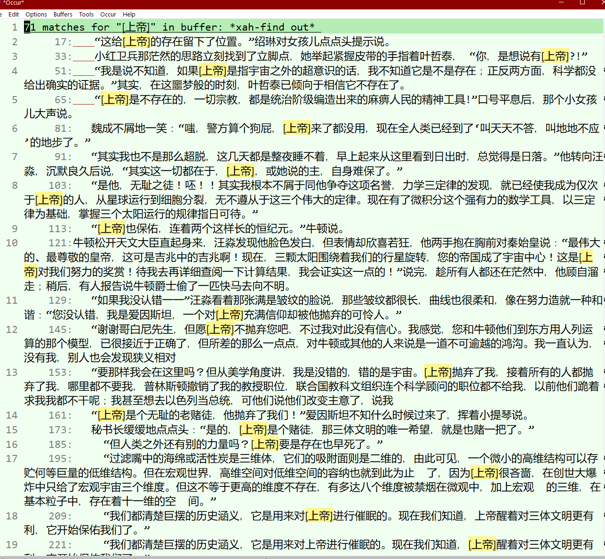This screenshot has height=559, width=605.
Task: Jump to the match at source line 17
Action: click(63, 42)
